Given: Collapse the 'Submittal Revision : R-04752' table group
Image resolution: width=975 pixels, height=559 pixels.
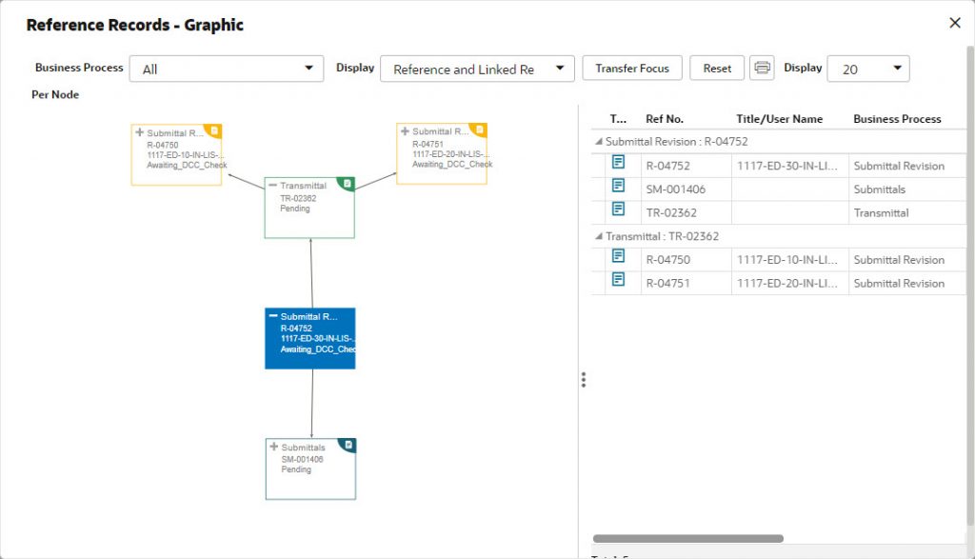Looking at the screenshot, I should pos(598,142).
